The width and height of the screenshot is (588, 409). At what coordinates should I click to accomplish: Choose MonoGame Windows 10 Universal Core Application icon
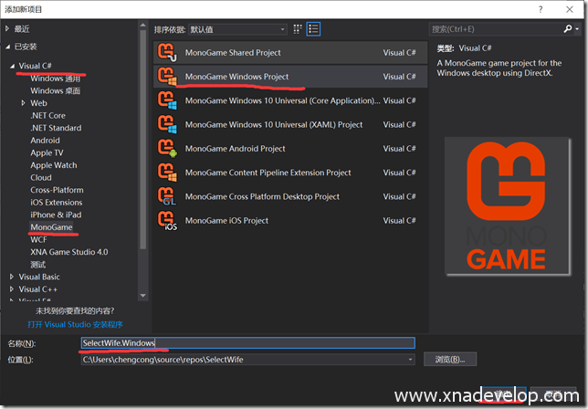coord(167,100)
